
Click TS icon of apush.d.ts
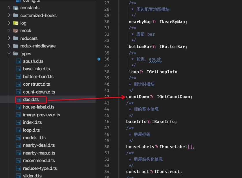coord(18,61)
